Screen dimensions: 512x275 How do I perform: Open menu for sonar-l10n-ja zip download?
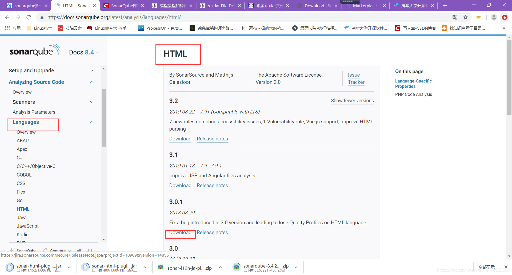[x=221, y=267]
